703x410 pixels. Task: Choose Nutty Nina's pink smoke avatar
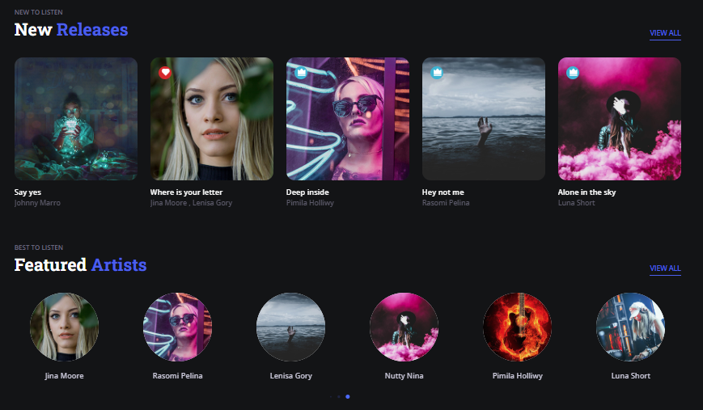pyautogui.click(x=404, y=327)
